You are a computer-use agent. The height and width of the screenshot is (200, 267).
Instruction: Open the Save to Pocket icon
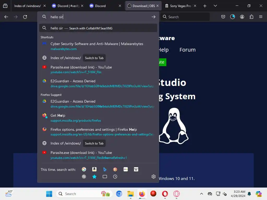[223, 17]
